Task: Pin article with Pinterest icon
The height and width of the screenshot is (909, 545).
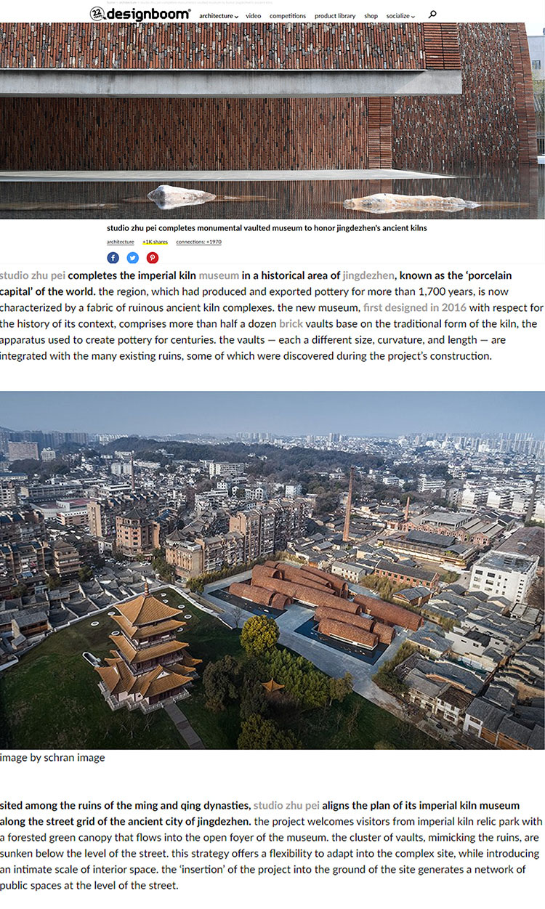Action: pos(153,257)
